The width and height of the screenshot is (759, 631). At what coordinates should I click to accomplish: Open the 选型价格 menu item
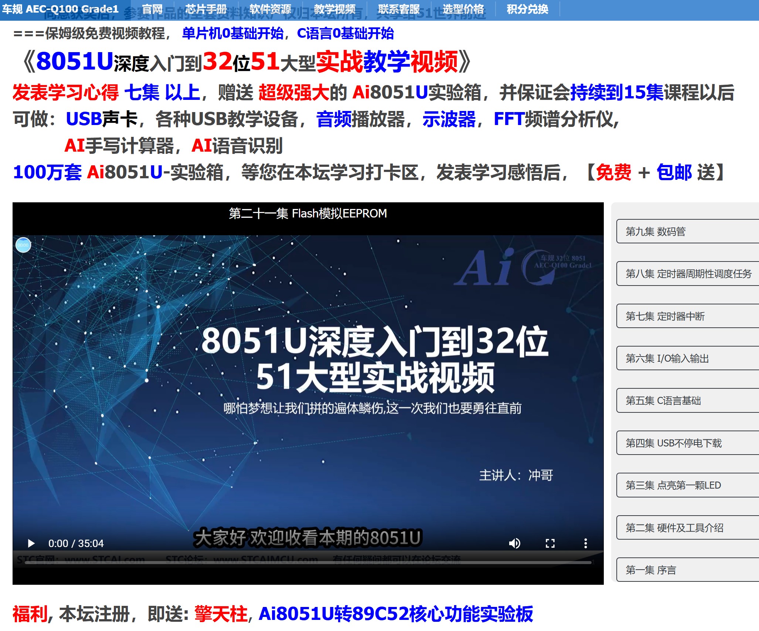pos(463,9)
